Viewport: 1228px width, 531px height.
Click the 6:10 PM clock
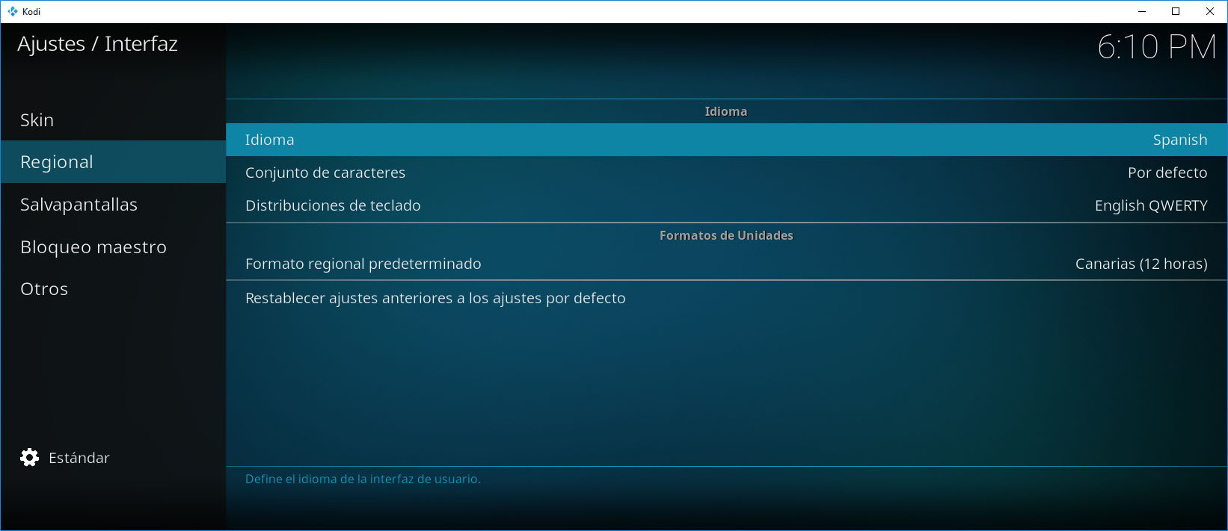click(x=1157, y=47)
